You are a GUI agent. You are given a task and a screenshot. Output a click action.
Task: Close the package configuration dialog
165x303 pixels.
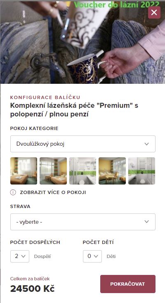pos(154,12)
